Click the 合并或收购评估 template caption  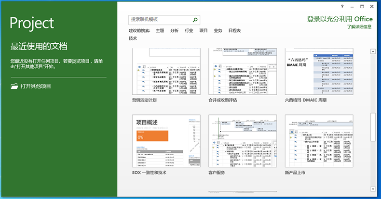pyautogui.click(x=223, y=100)
